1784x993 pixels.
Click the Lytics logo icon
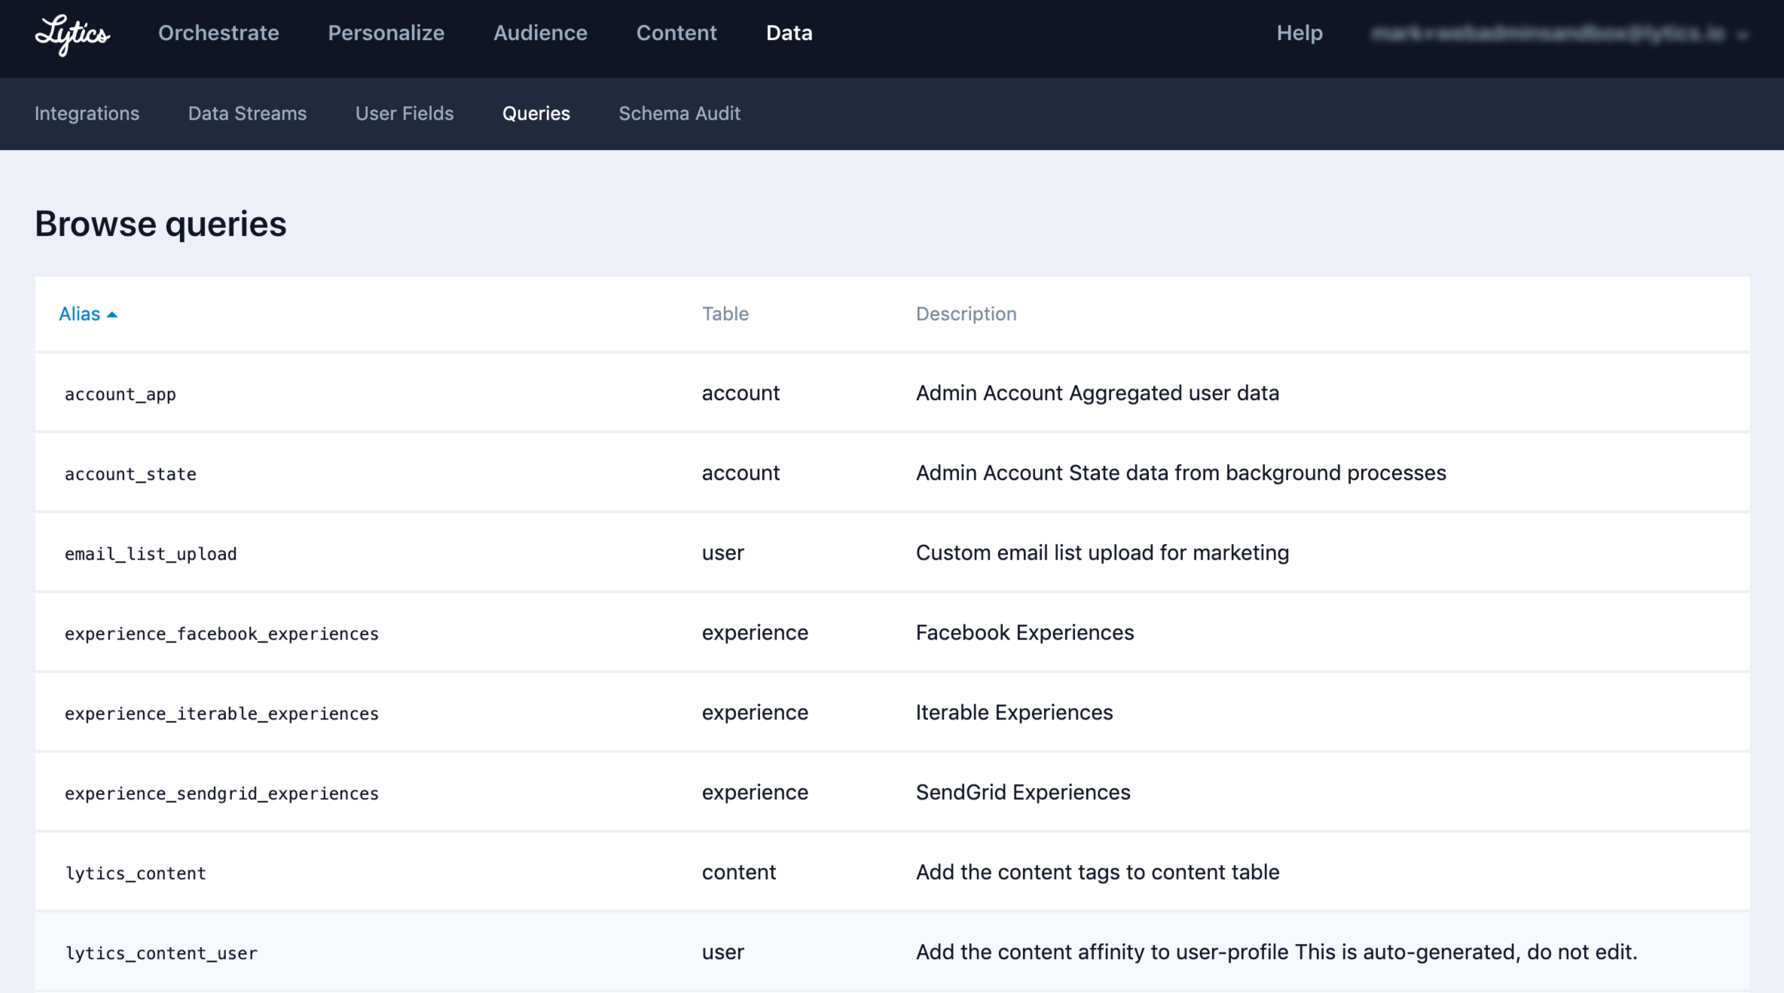point(72,35)
